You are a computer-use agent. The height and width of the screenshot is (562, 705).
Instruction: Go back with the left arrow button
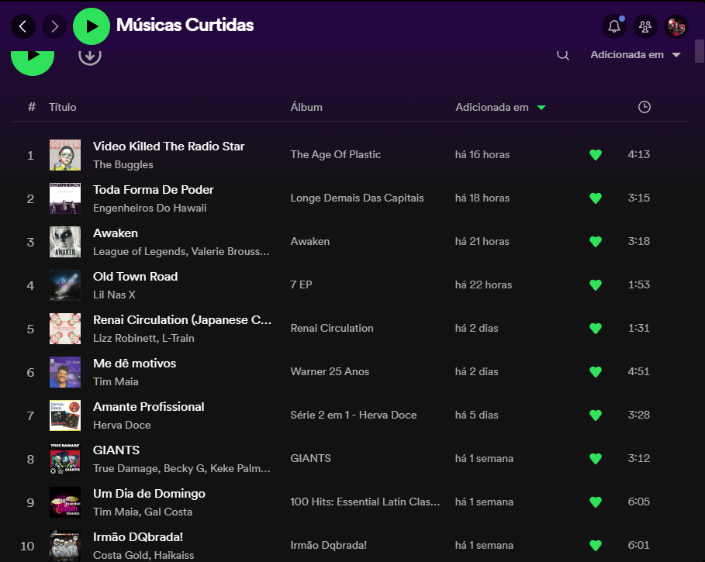point(23,26)
